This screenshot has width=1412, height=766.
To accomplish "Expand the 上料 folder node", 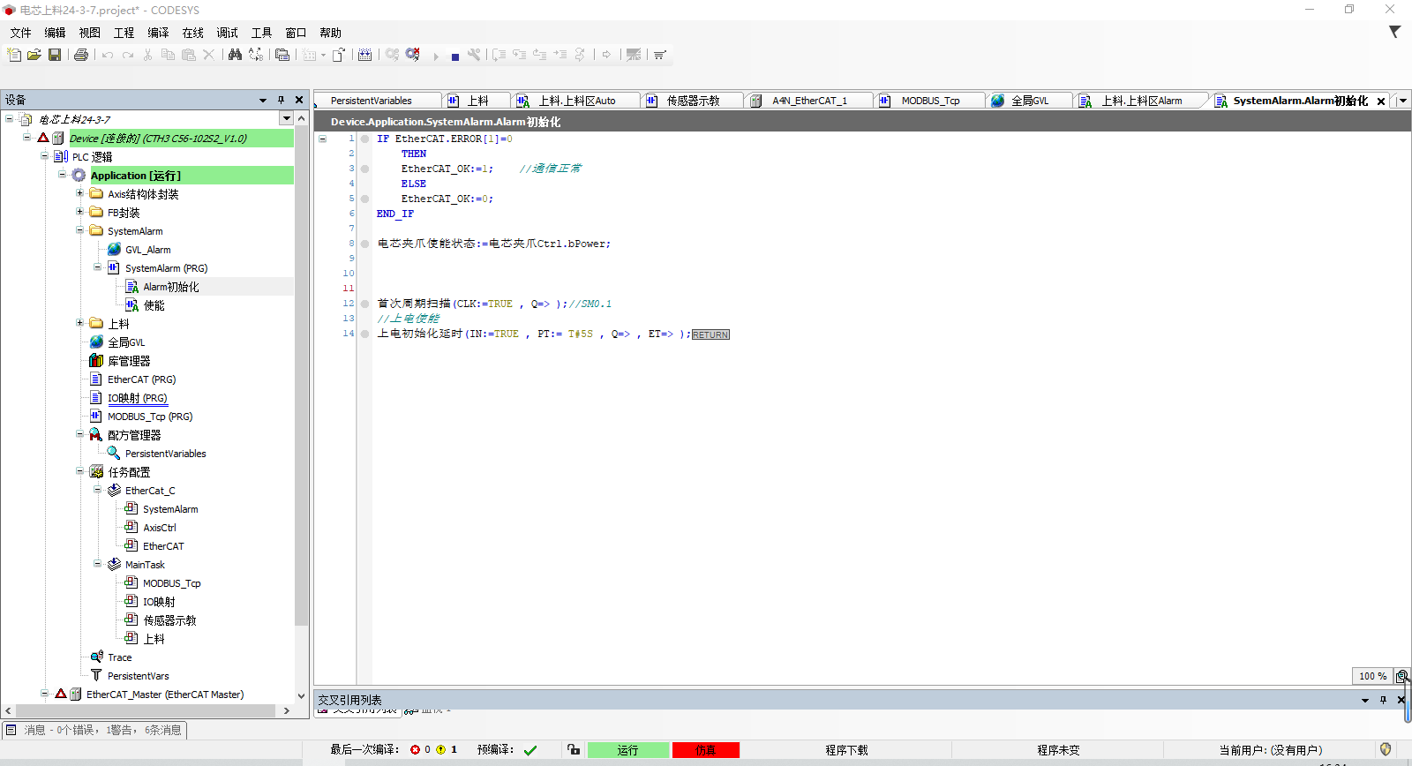I will tap(79, 323).
